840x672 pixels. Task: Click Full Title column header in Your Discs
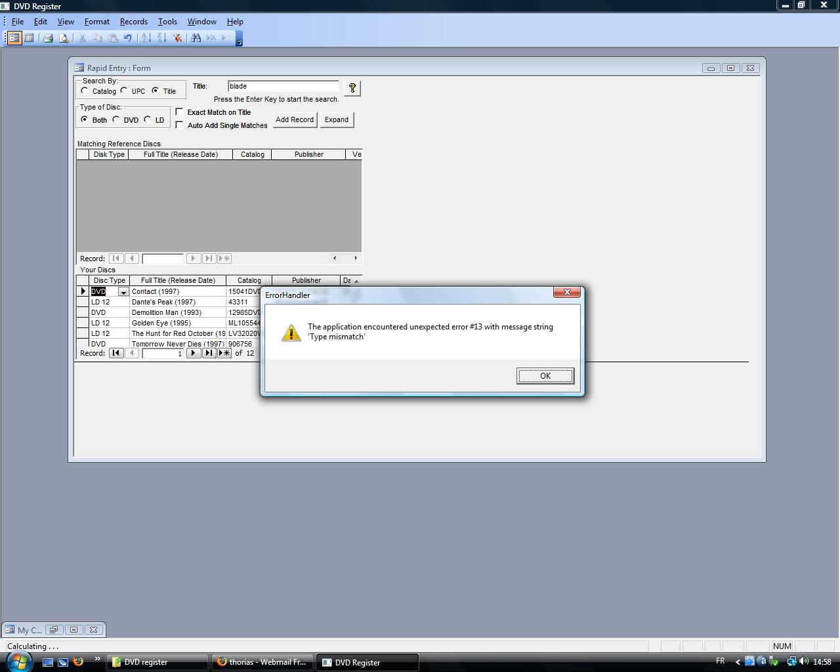click(178, 280)
